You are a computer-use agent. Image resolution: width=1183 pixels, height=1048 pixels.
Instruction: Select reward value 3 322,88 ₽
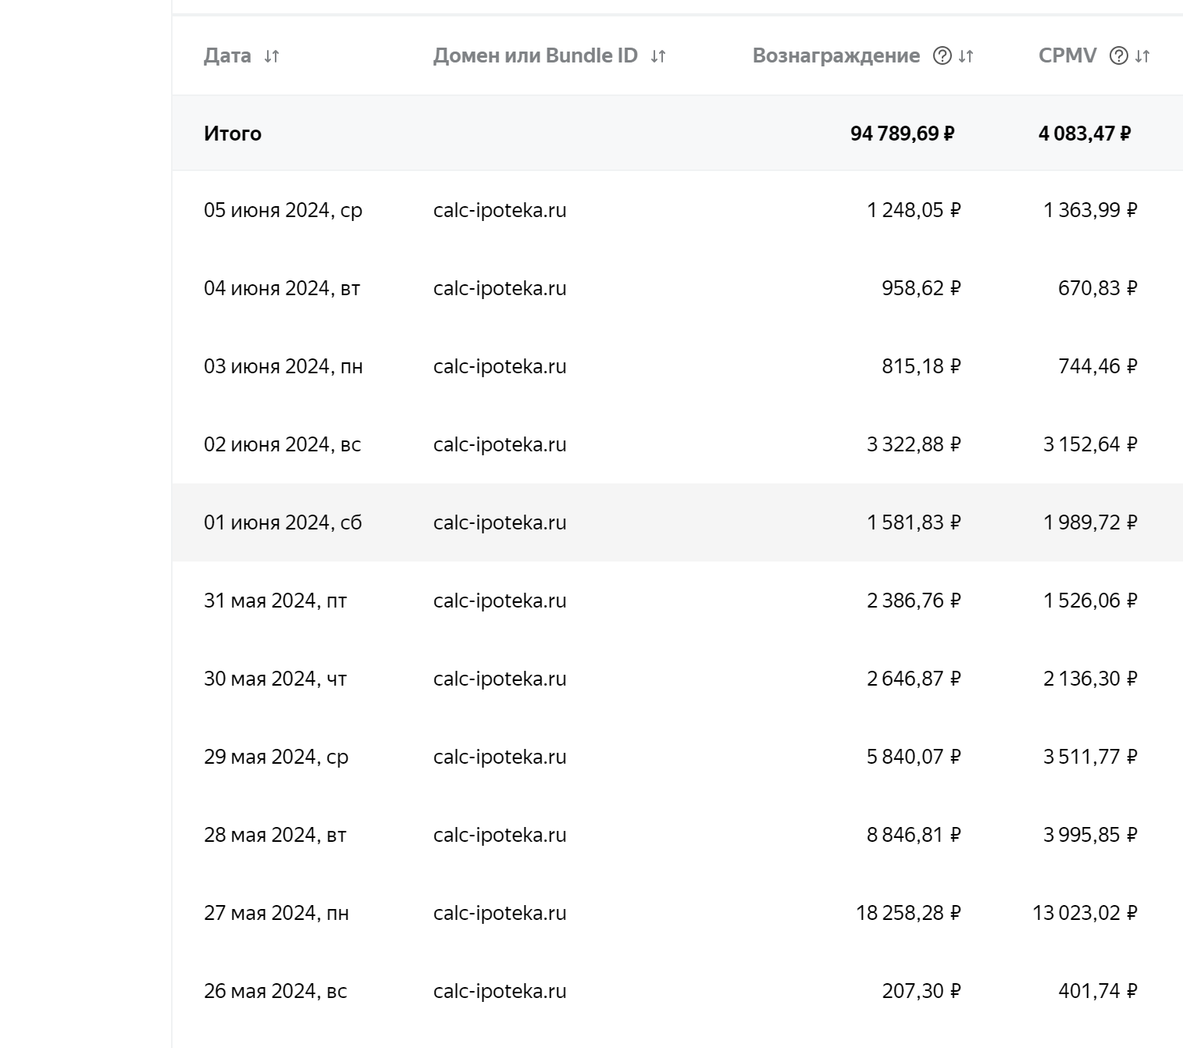tap(914, 444)
